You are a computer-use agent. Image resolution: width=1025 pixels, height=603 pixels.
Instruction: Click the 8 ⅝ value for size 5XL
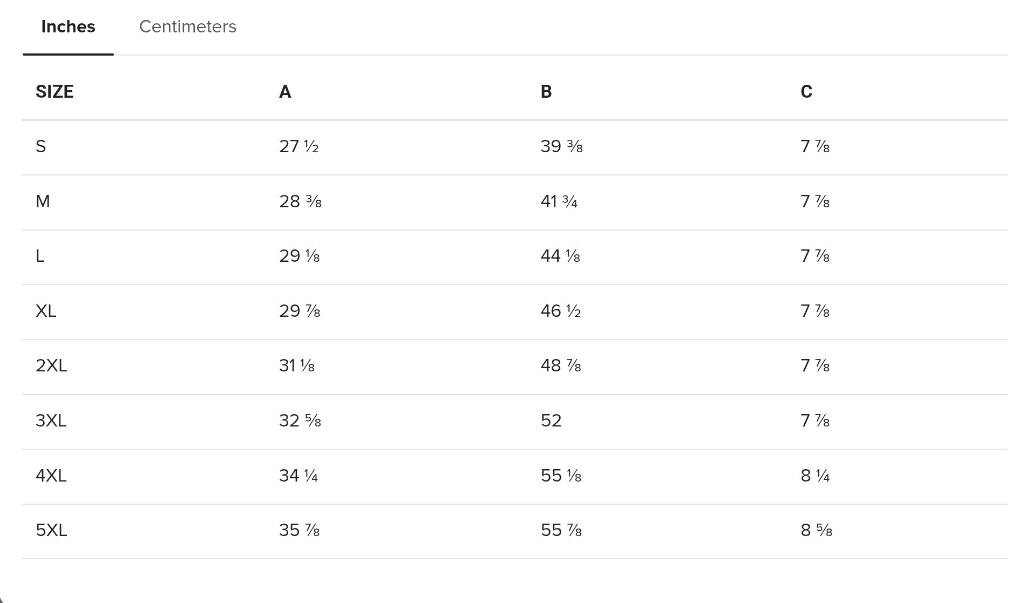point(816,530)
